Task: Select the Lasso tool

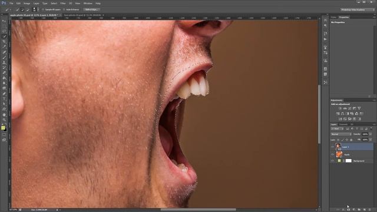Action: click(4, 31)
